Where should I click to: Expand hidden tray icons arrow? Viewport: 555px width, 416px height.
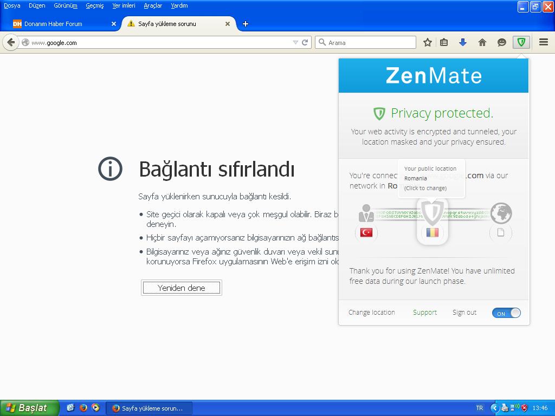[494, 408]
